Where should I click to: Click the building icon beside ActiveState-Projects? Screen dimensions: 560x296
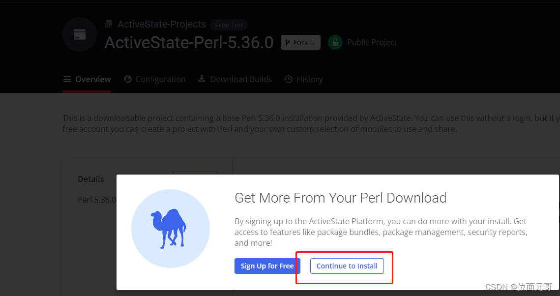[x=108, y=24]
